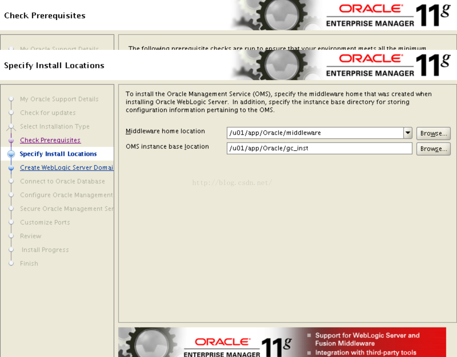
Task: Click Review step in sidebar
Action: pyautogui.click(x=30, y=236)
